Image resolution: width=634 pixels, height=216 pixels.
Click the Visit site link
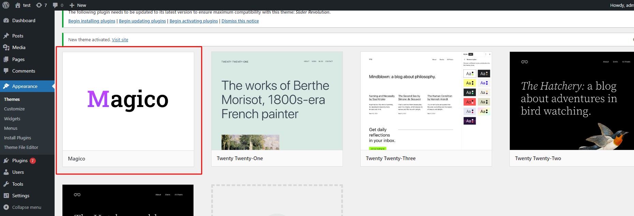click(120, 40)
